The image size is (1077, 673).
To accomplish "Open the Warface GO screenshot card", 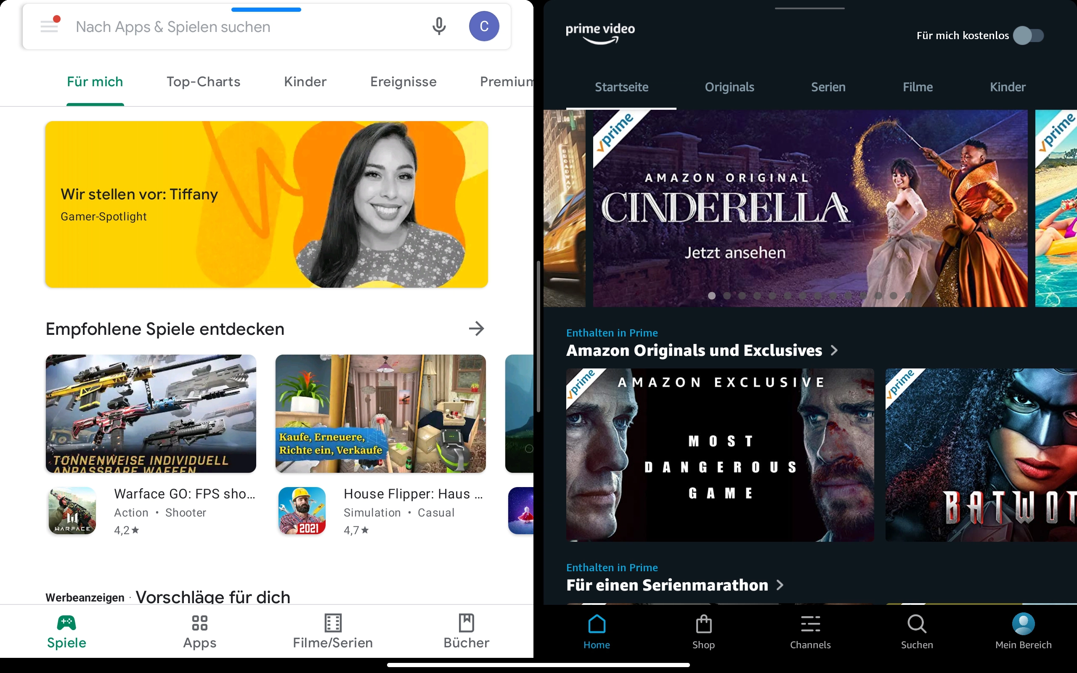I will tap(151, 413).
